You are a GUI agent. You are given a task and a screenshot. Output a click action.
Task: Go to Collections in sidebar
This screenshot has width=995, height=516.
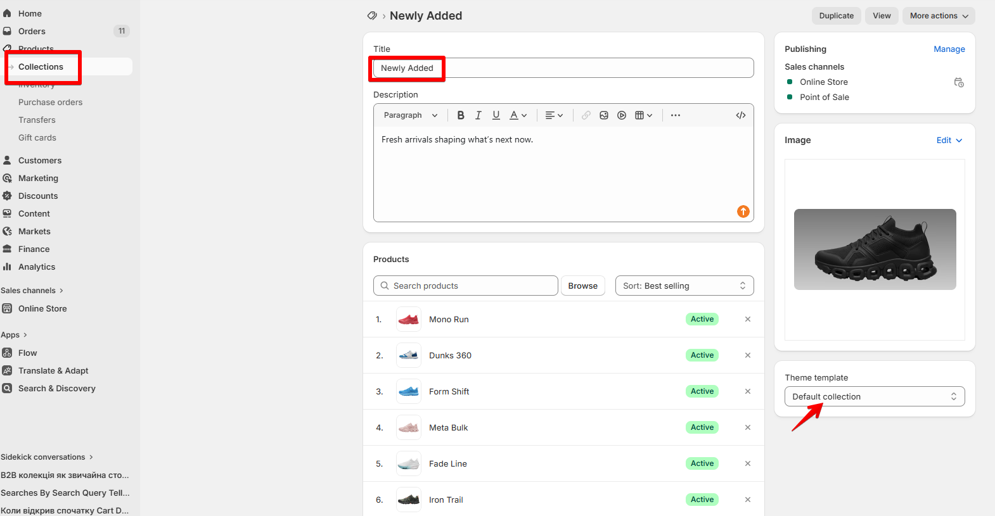pyautogui.click(x=41, y=66)
